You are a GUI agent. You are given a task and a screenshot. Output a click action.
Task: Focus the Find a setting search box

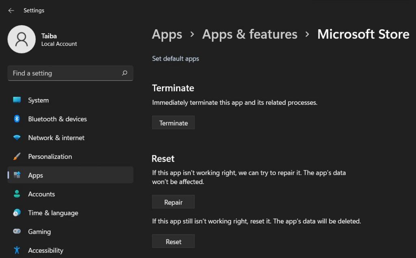(x=65, y=73)
